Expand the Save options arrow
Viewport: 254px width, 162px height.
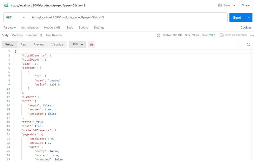[234, 5]
